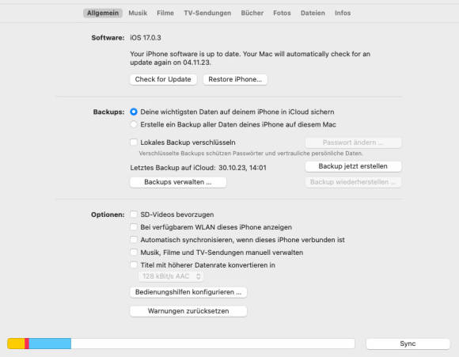The width and height of the screenshot is (459, 357).
Task: Enable automatic sync when iPhone connected
Action: coord(134,240)
